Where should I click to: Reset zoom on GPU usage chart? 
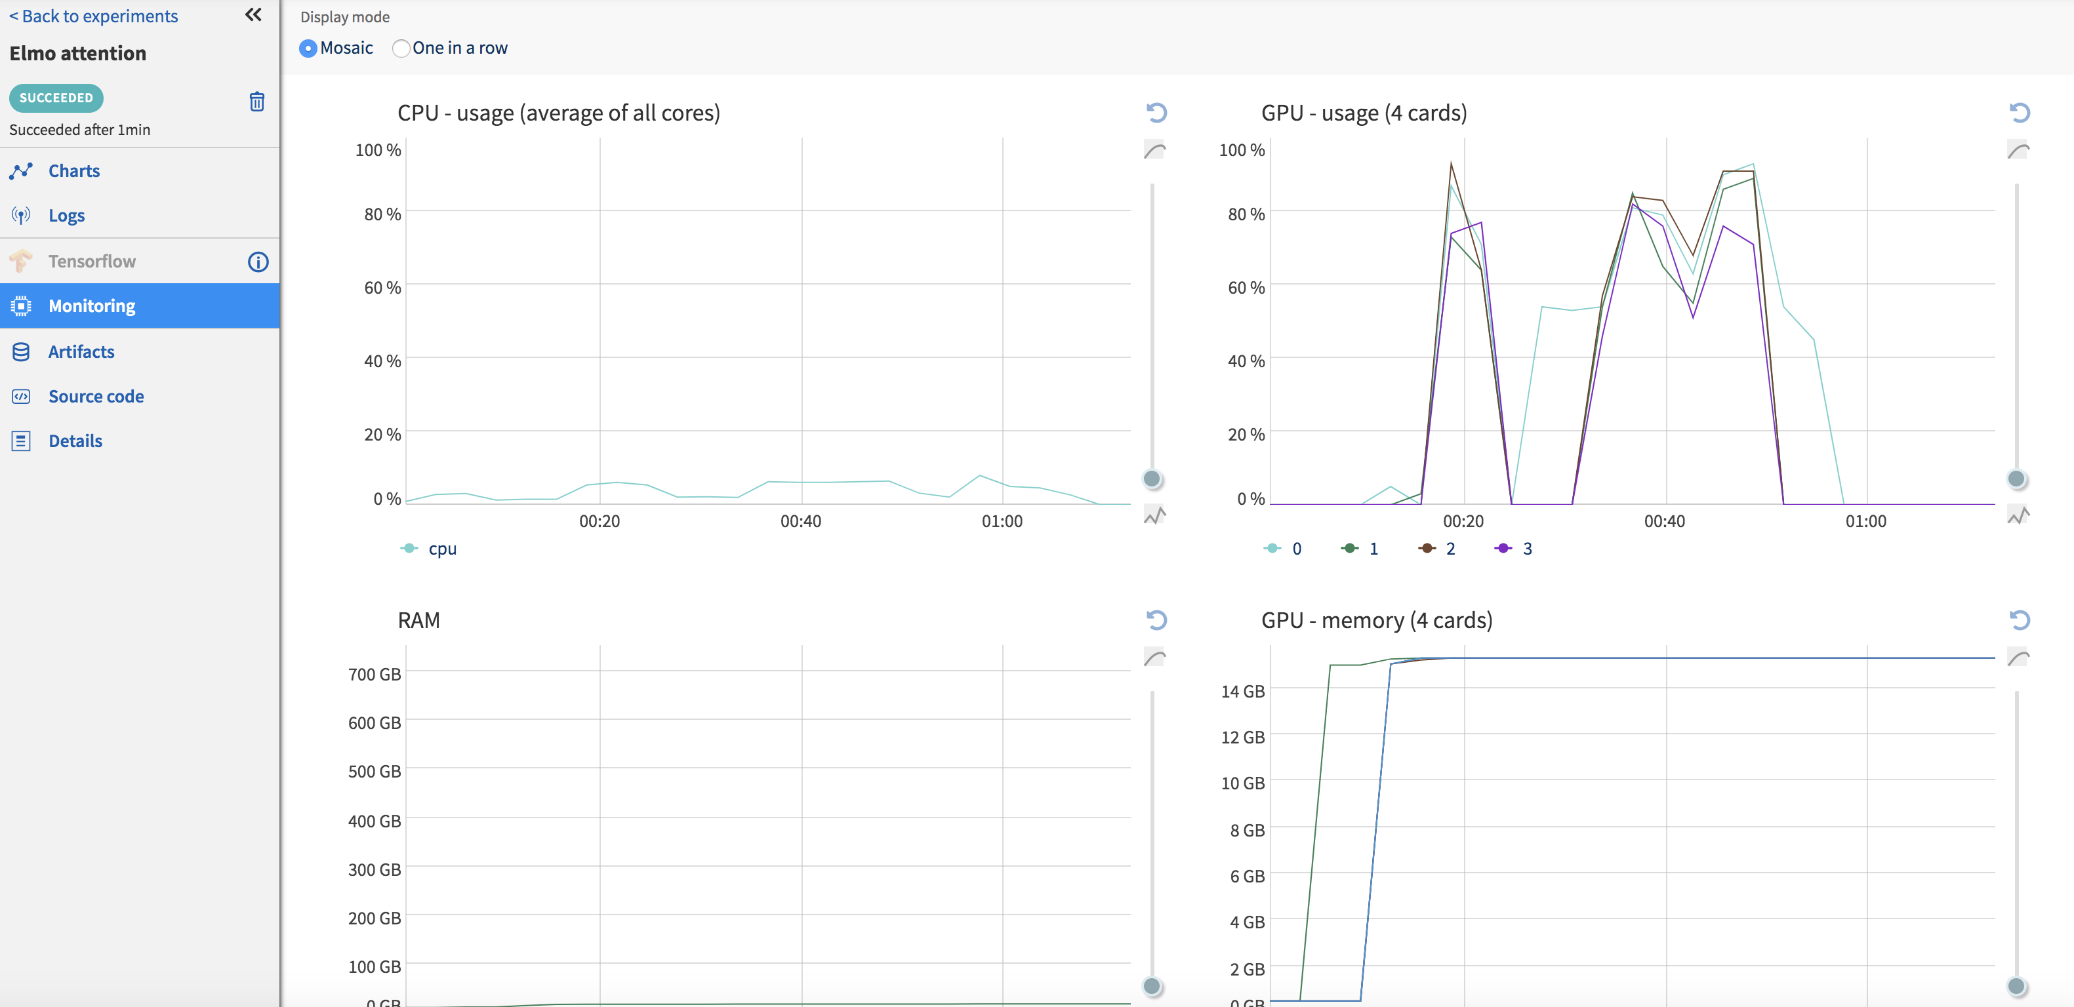coord(2020,113)
